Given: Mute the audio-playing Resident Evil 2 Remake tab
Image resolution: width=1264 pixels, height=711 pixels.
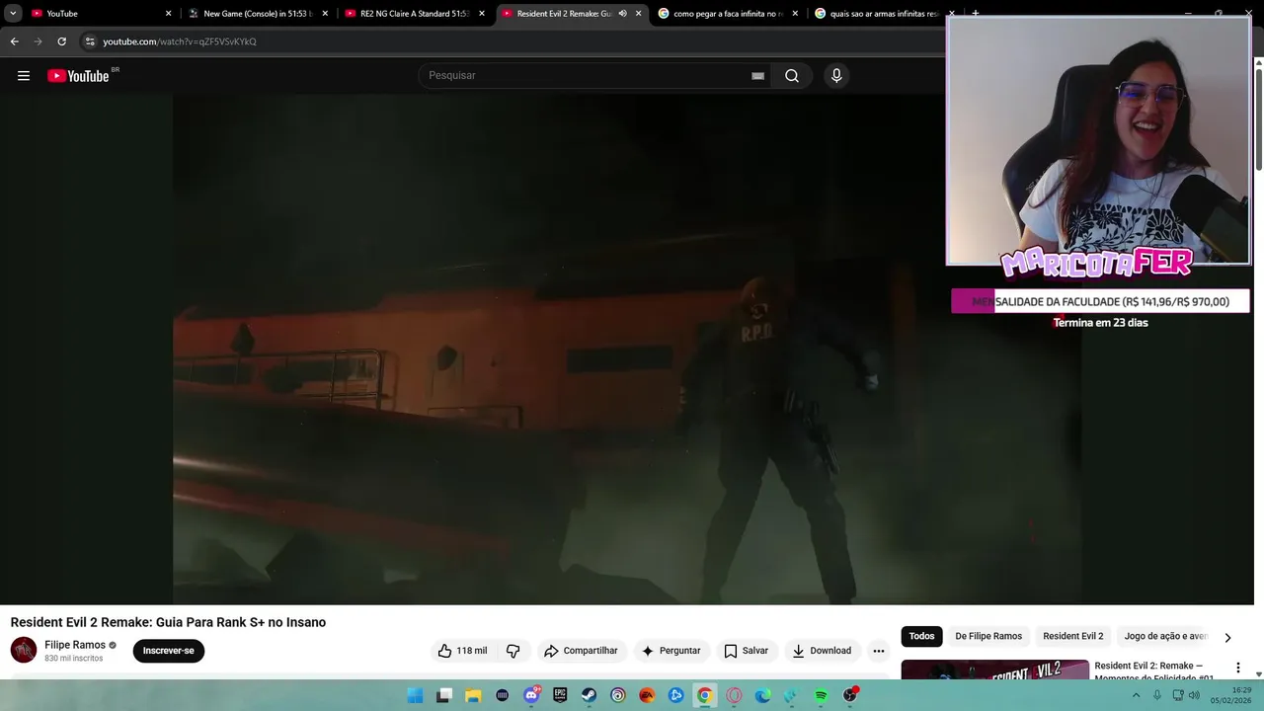Looking at the screenshot, I should 622,14.
